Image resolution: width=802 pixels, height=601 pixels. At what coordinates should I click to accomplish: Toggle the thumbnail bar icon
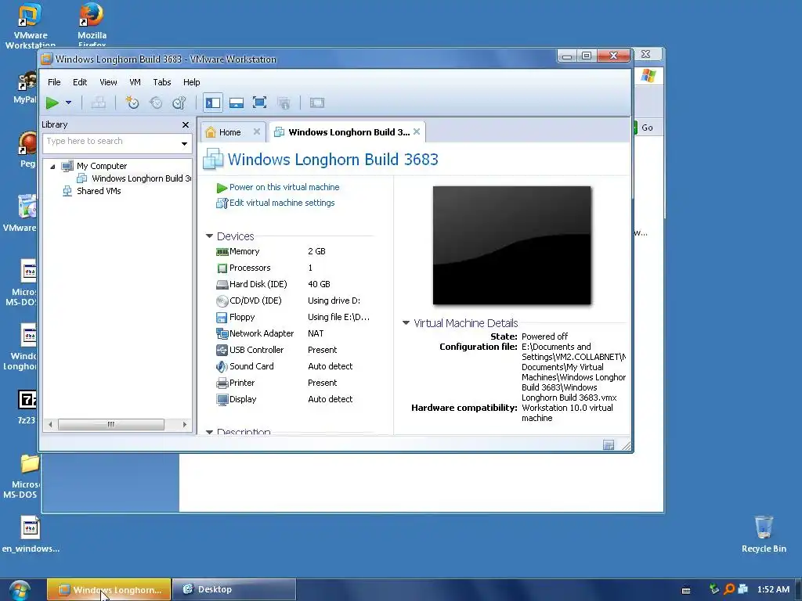pos(237,103)
